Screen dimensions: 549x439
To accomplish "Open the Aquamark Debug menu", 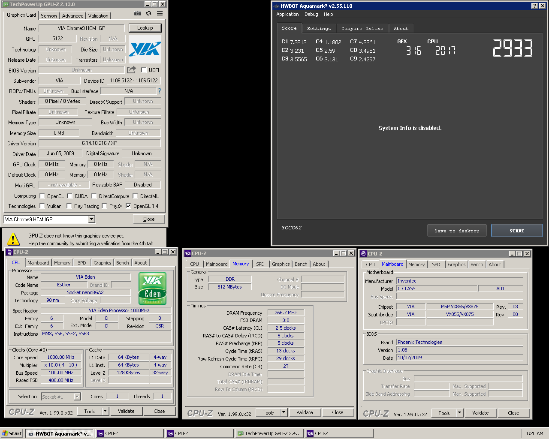I will pos(311,14).
